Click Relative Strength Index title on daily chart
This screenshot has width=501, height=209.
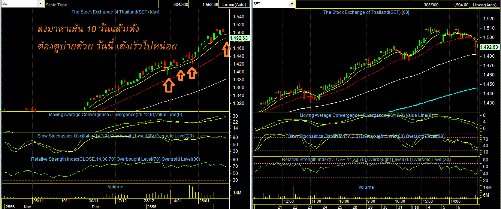click(115, 159)
